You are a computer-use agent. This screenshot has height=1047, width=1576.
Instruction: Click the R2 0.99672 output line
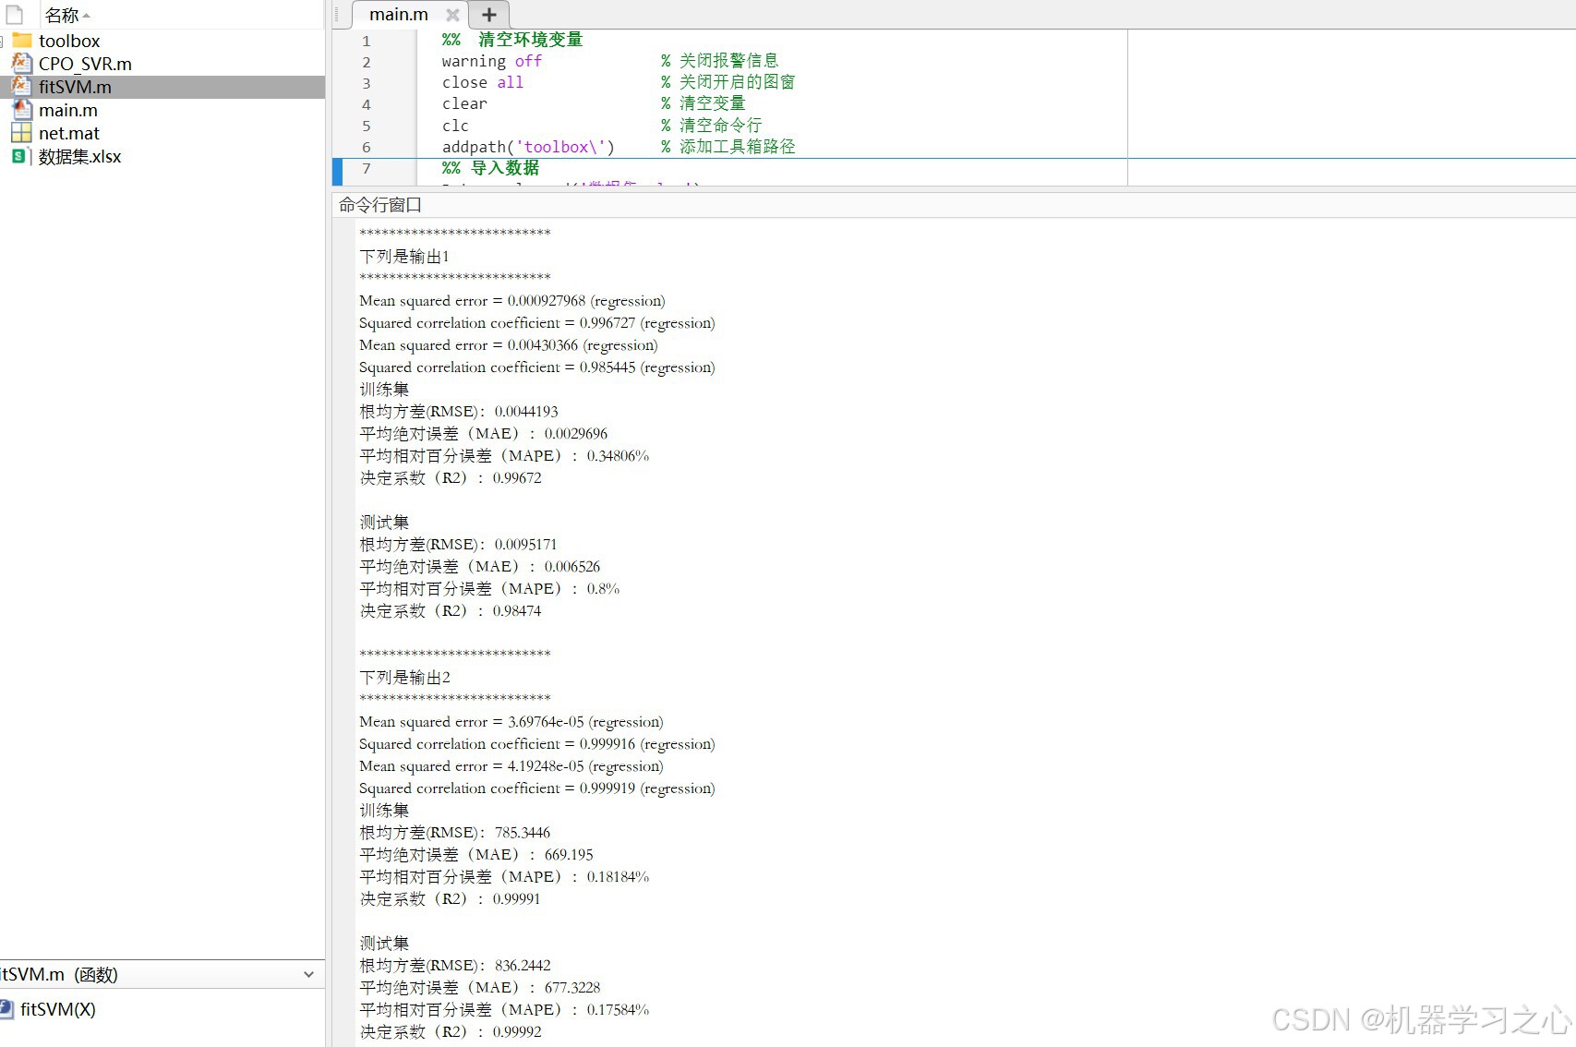pos(451,477)
